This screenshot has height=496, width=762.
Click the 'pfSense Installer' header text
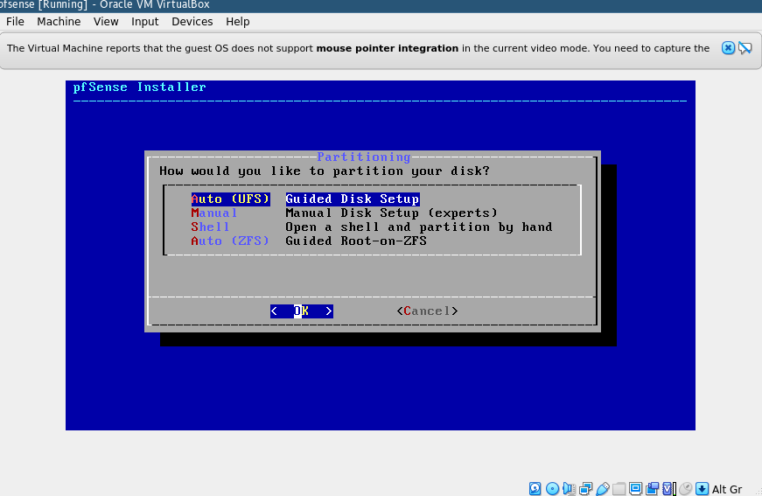(x=139, y=87)
